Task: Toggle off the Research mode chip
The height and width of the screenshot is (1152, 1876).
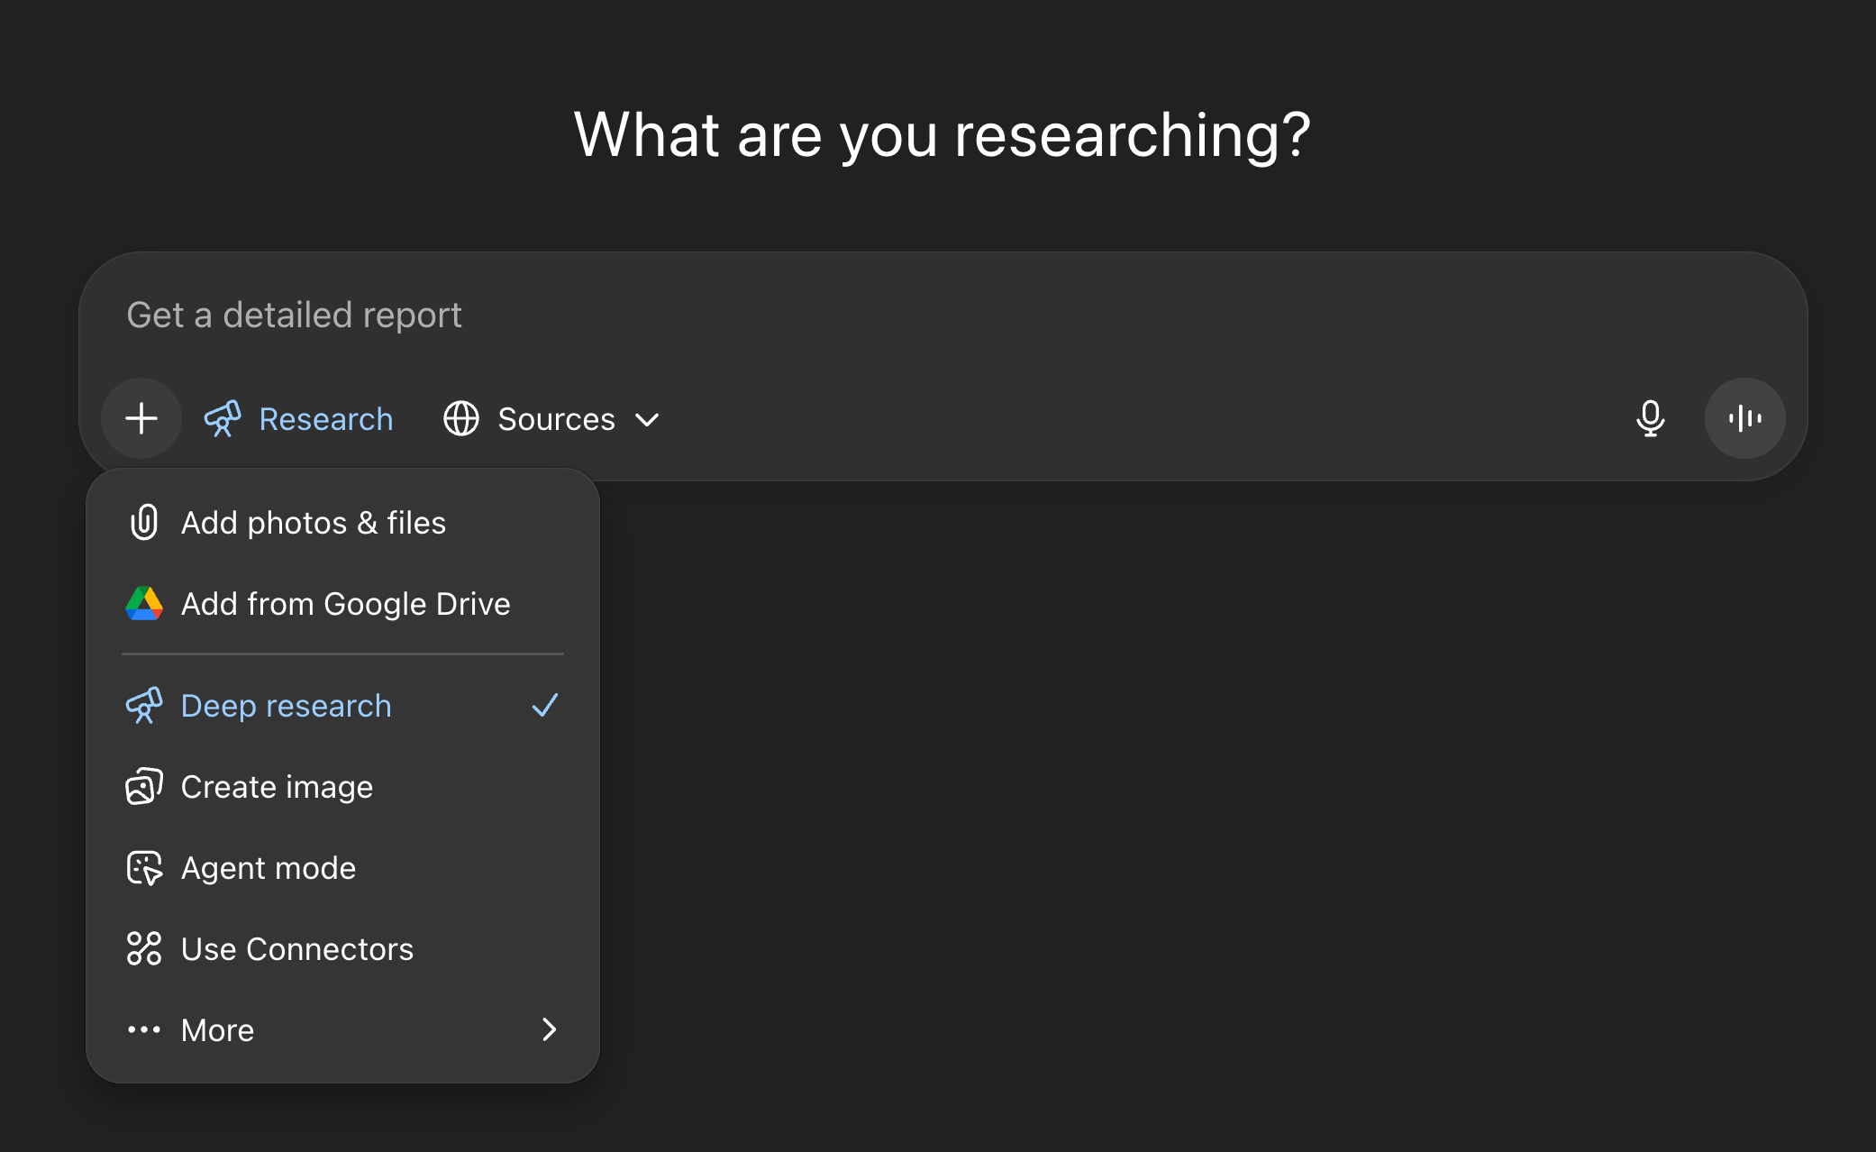Action: point(324,419)
